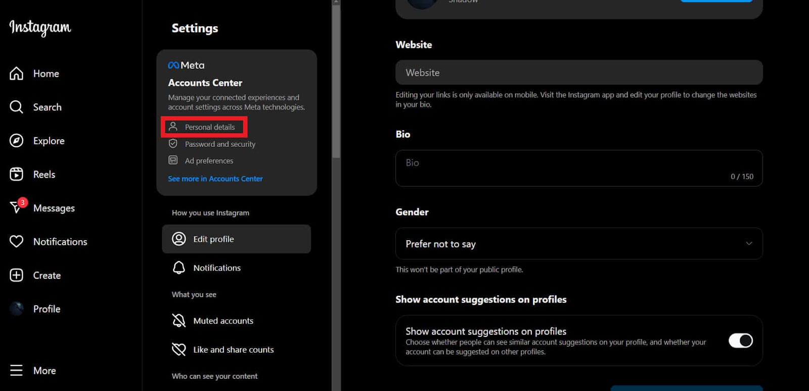This screenshot has height=391, width=809.
Task: Open Messages icon with unread badge
Action: [x=18, y=206]
